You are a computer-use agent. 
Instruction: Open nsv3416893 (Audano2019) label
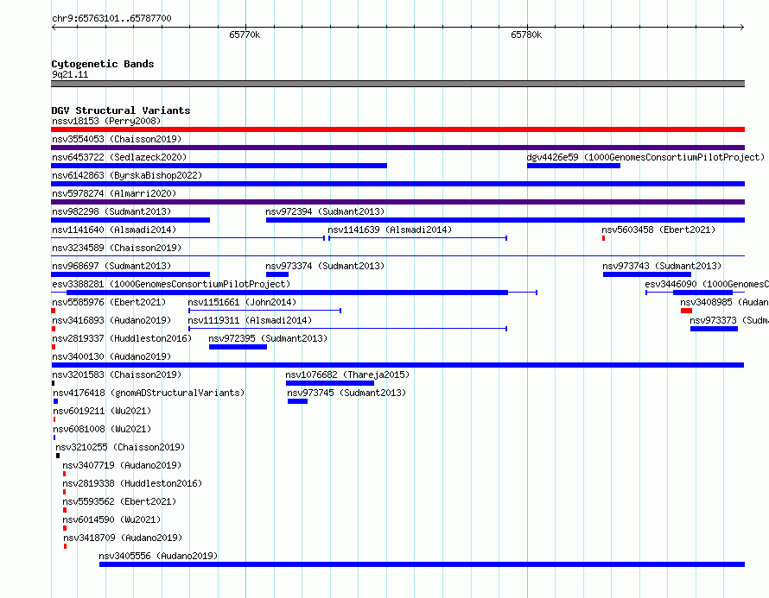tap(111, 320)
